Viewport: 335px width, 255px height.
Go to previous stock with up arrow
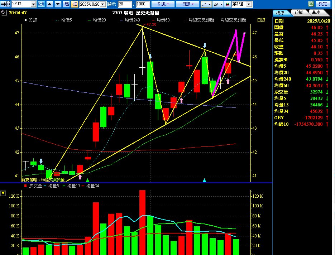point(49,4)
